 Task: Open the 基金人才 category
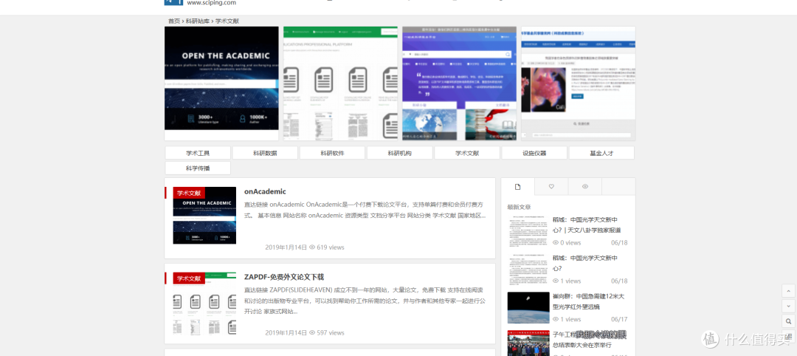602,153
